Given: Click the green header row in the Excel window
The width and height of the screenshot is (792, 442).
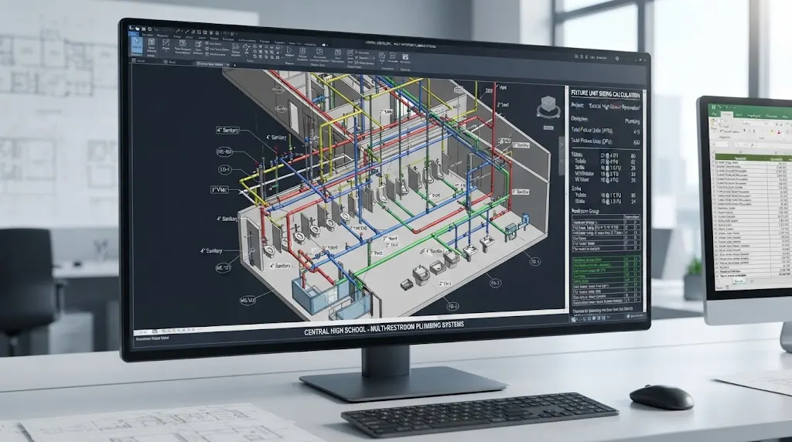Looking at the screenshot, I should click(x=752, y=158).
